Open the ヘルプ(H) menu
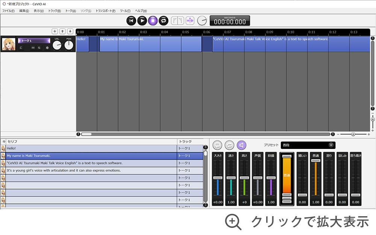 pyautogui.click(x=141, y=11)
